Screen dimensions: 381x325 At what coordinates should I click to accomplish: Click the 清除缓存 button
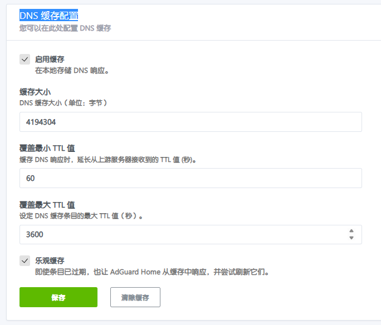(135, 297)
